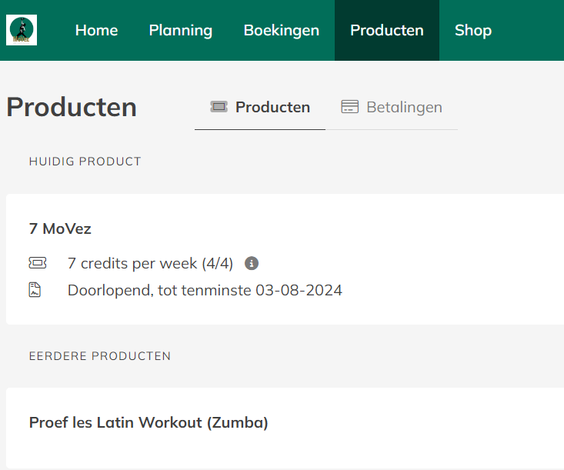Click the ticket icon on the Producten tab
Image resolution: width=564 pixels, height=470 pixels.
coord(219,107)
